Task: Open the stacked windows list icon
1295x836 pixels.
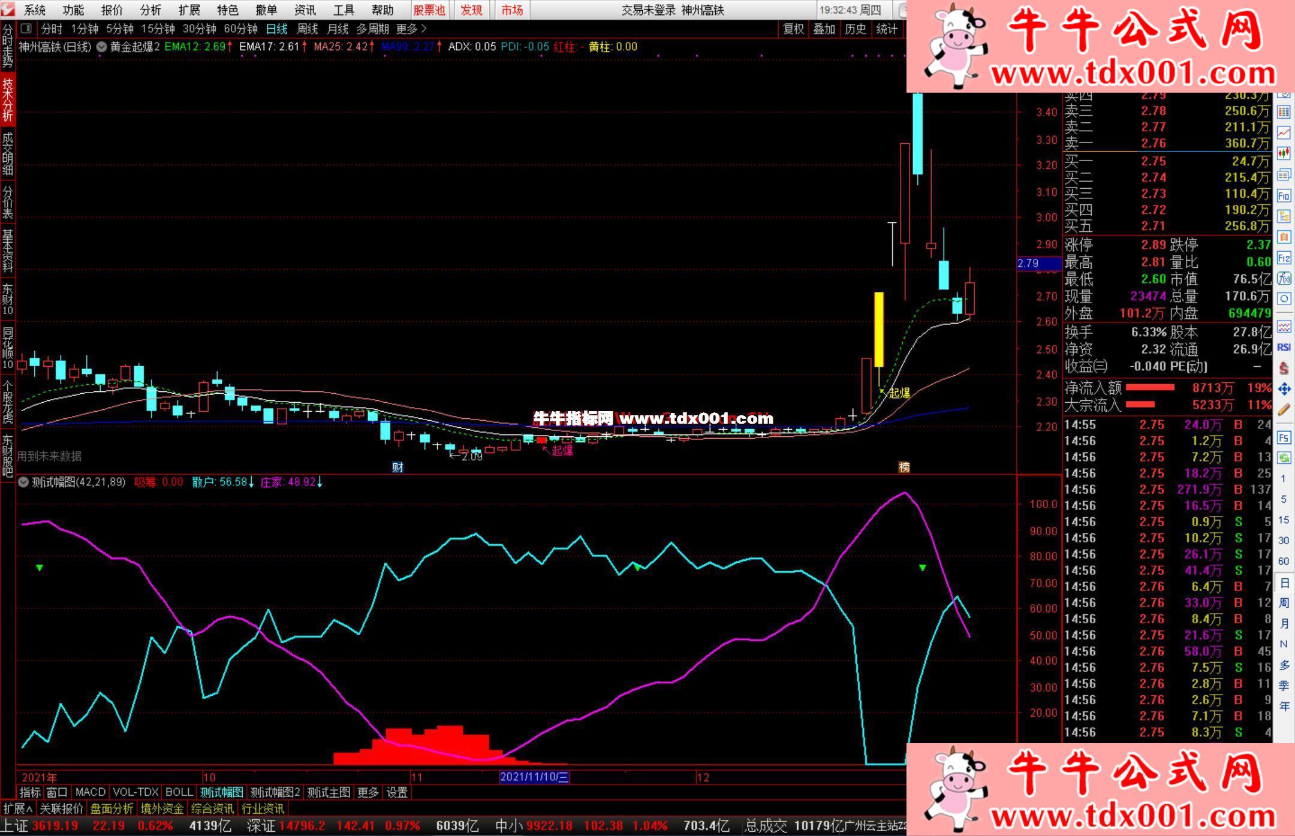Action: pyautogui.click(x=1284, y=174)
